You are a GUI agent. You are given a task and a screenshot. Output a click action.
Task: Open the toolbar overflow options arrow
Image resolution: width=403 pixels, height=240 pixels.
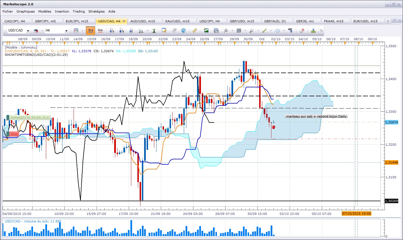click(321, 31)
